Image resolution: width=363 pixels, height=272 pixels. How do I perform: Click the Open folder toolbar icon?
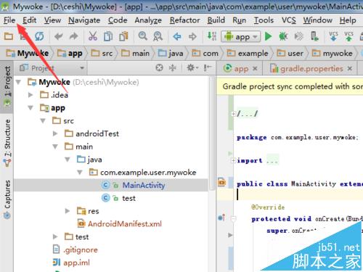click(9, 36)
